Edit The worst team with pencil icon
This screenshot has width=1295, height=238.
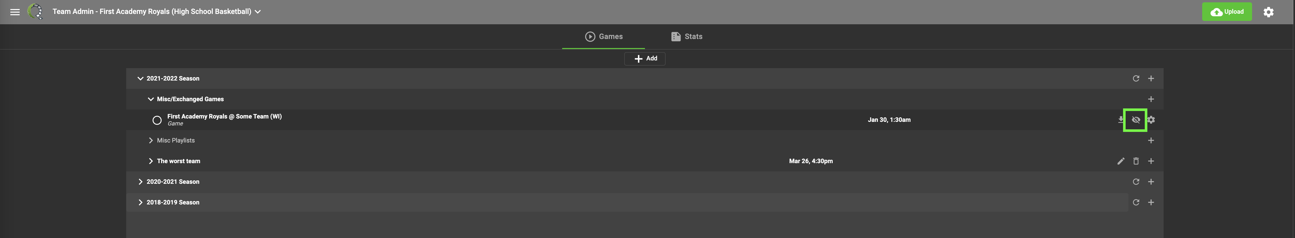1120,161
